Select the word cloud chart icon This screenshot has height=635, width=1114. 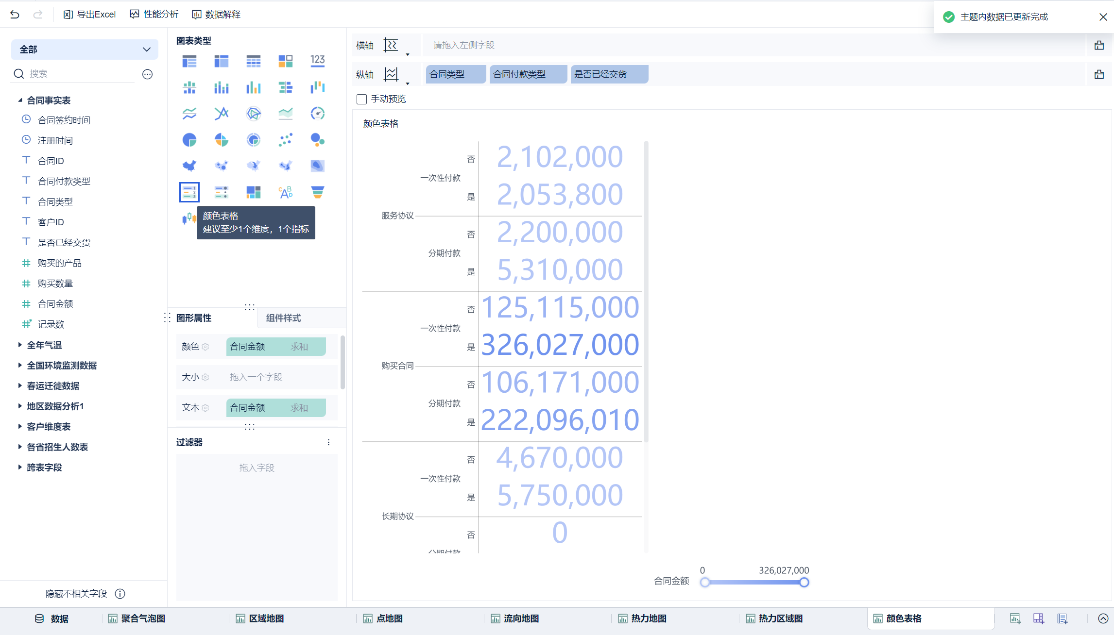pyautogui.click(x=285, y=192)
